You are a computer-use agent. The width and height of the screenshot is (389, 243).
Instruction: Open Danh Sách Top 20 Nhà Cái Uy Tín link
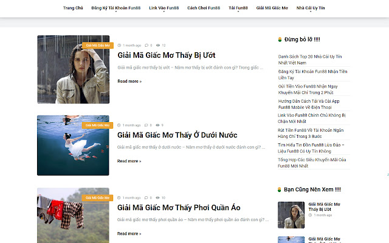click(310, 60)
